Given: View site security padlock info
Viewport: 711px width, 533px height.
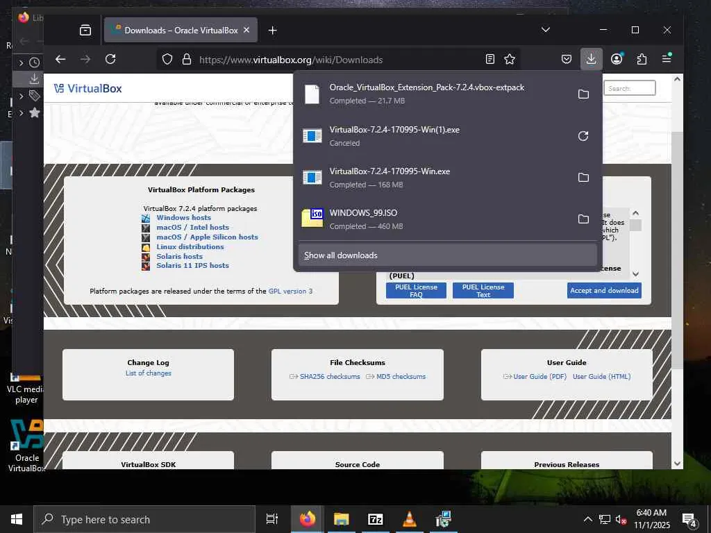Looking at the screenshot, I should coord(186,60).
